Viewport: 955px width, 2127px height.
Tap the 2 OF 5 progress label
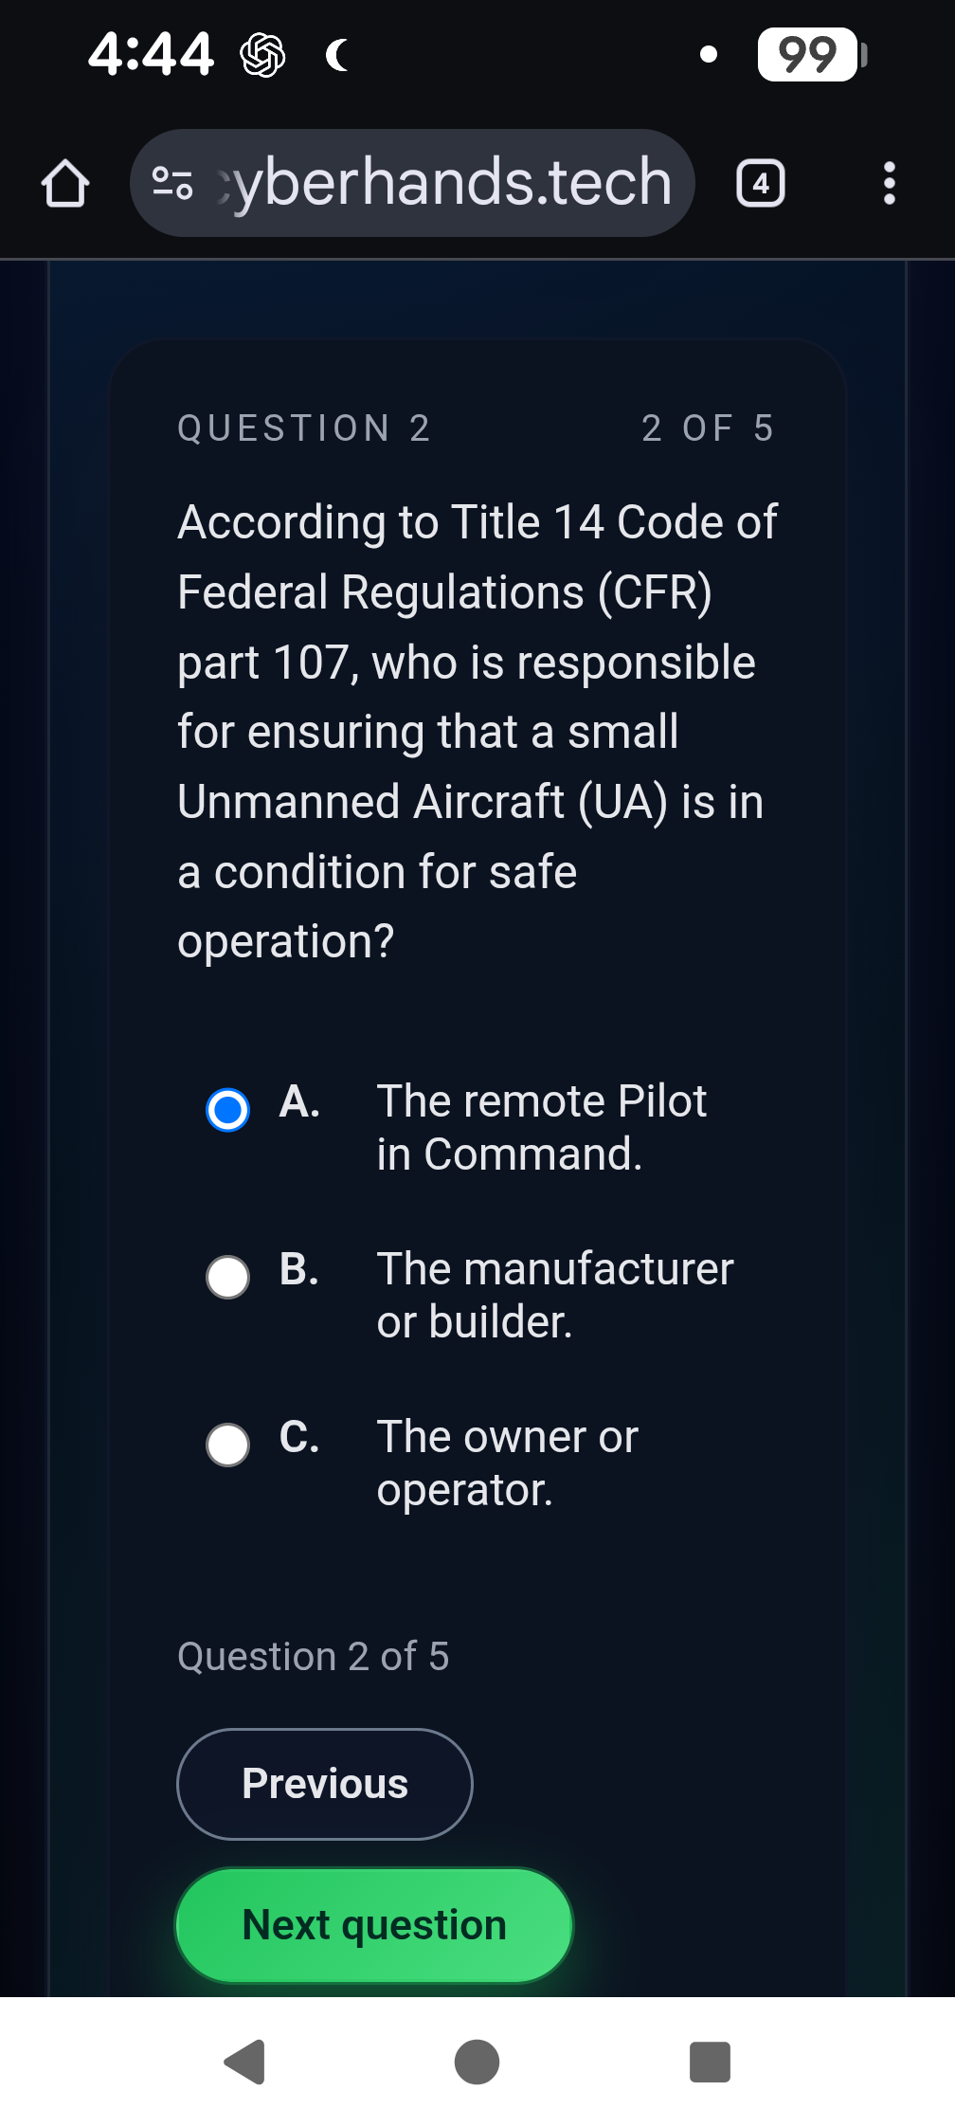pos(708,428)
